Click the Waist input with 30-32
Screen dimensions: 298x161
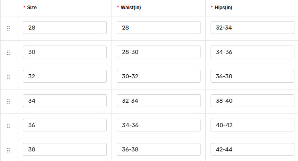(x=158, y=76)
